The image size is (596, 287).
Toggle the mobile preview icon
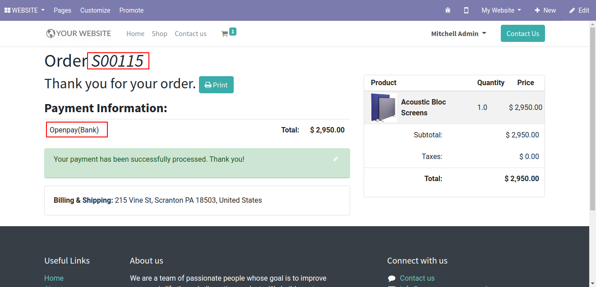pos(466,10)
